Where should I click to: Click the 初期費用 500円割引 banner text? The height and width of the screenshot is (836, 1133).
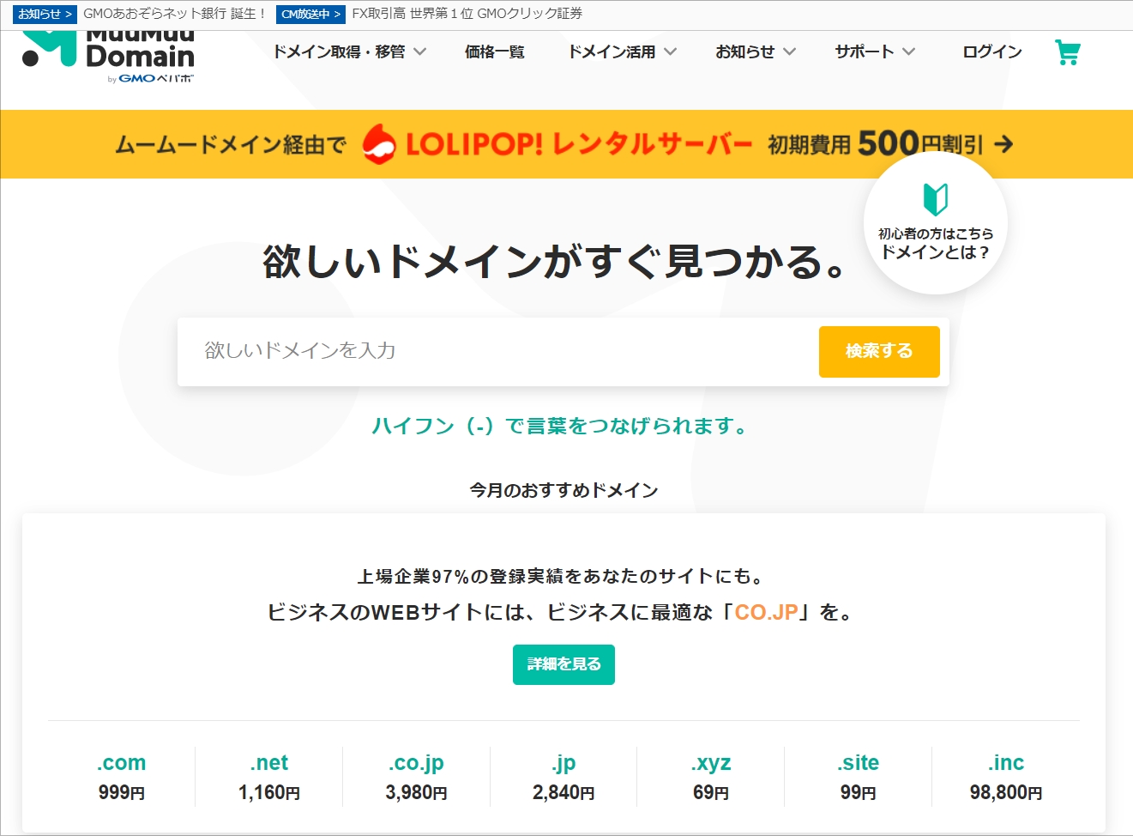[x=875, y=143]
